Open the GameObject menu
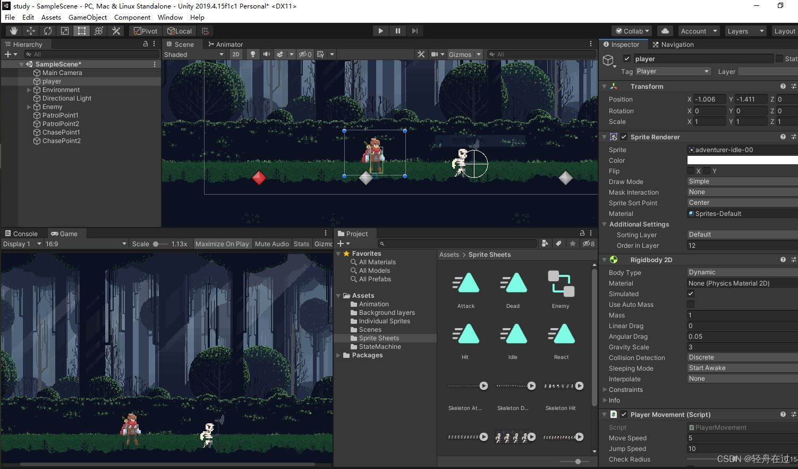The width and height of the screenshot is (798, 469). pyautogui.click(x=88, y=17)
